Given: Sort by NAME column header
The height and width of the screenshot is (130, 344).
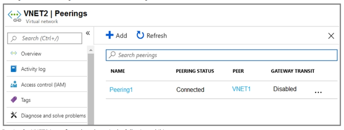Looking at the screenshot, I should click(118, 71).
